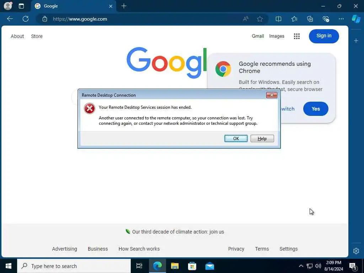The width and height of the screenshot is (364, 273).
Task: Open the Collections panel
Action: click(310, 19)
